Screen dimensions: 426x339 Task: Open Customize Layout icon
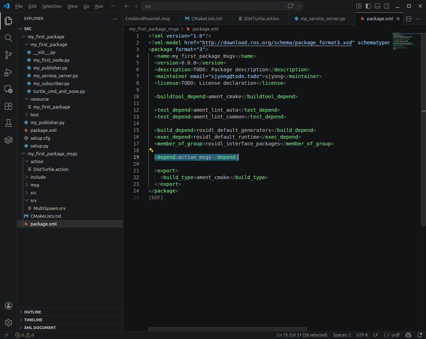click(x=359, y=6)
